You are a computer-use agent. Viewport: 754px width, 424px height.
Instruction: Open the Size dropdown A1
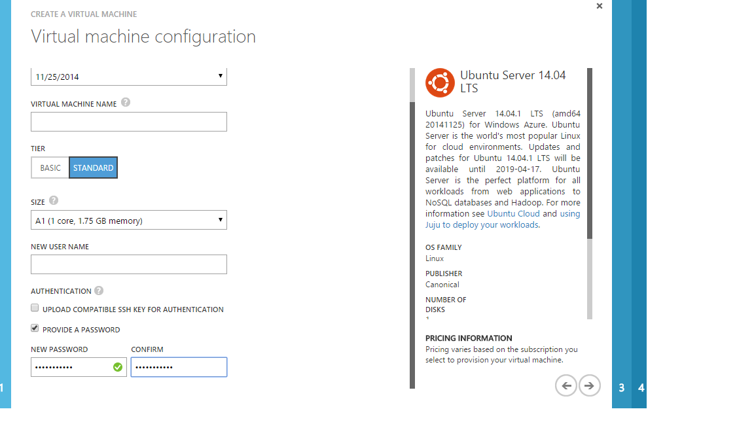pyautogui.click(x=129, y=220)
